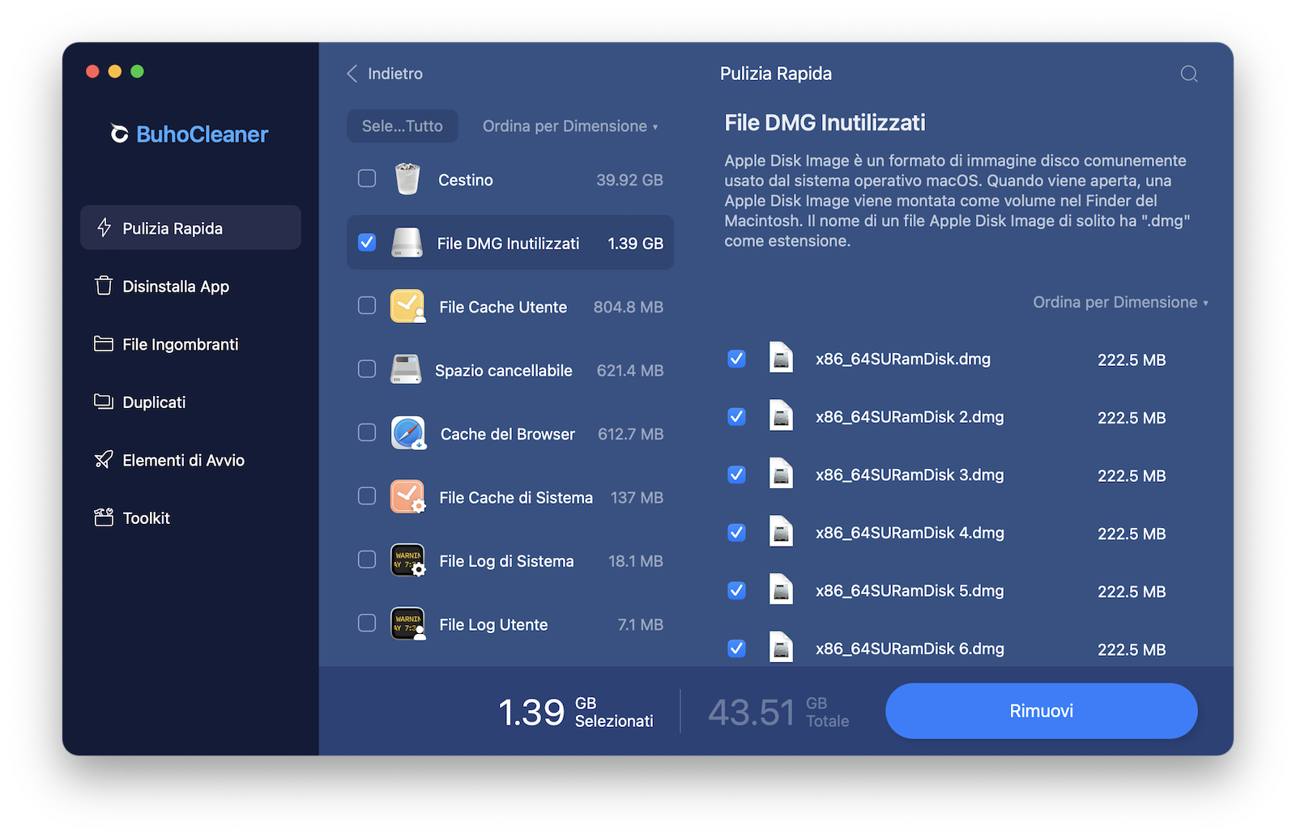Select the File Cache Utente row label
This screenshot has height=838, width=1296.
(x=503, y=307)
